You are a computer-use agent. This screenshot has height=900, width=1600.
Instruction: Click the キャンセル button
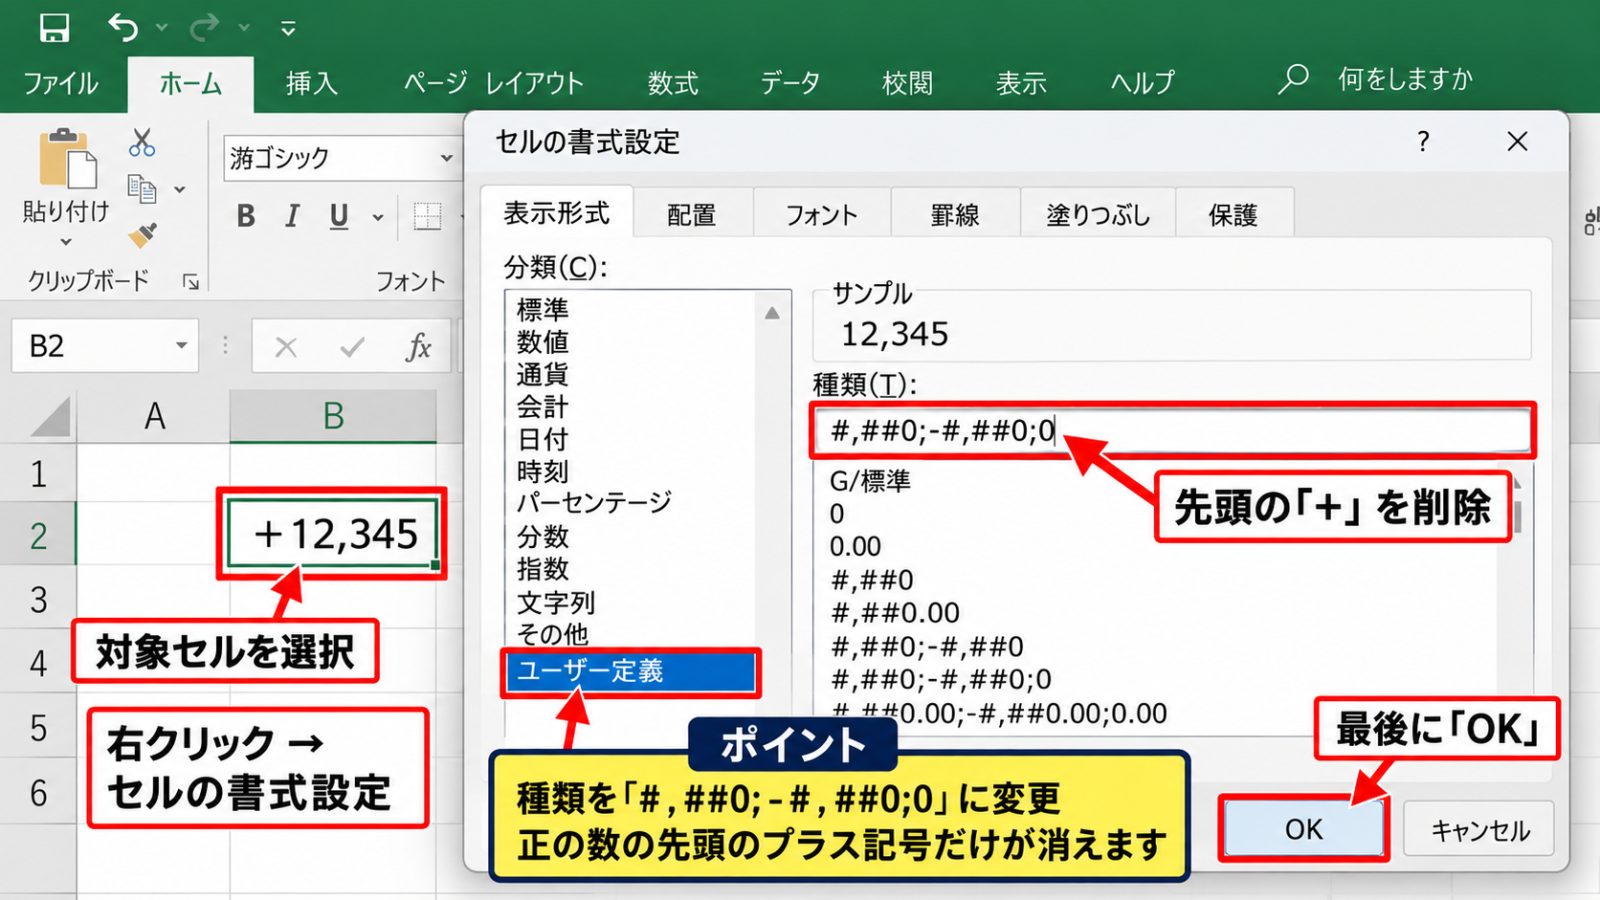1479,829
